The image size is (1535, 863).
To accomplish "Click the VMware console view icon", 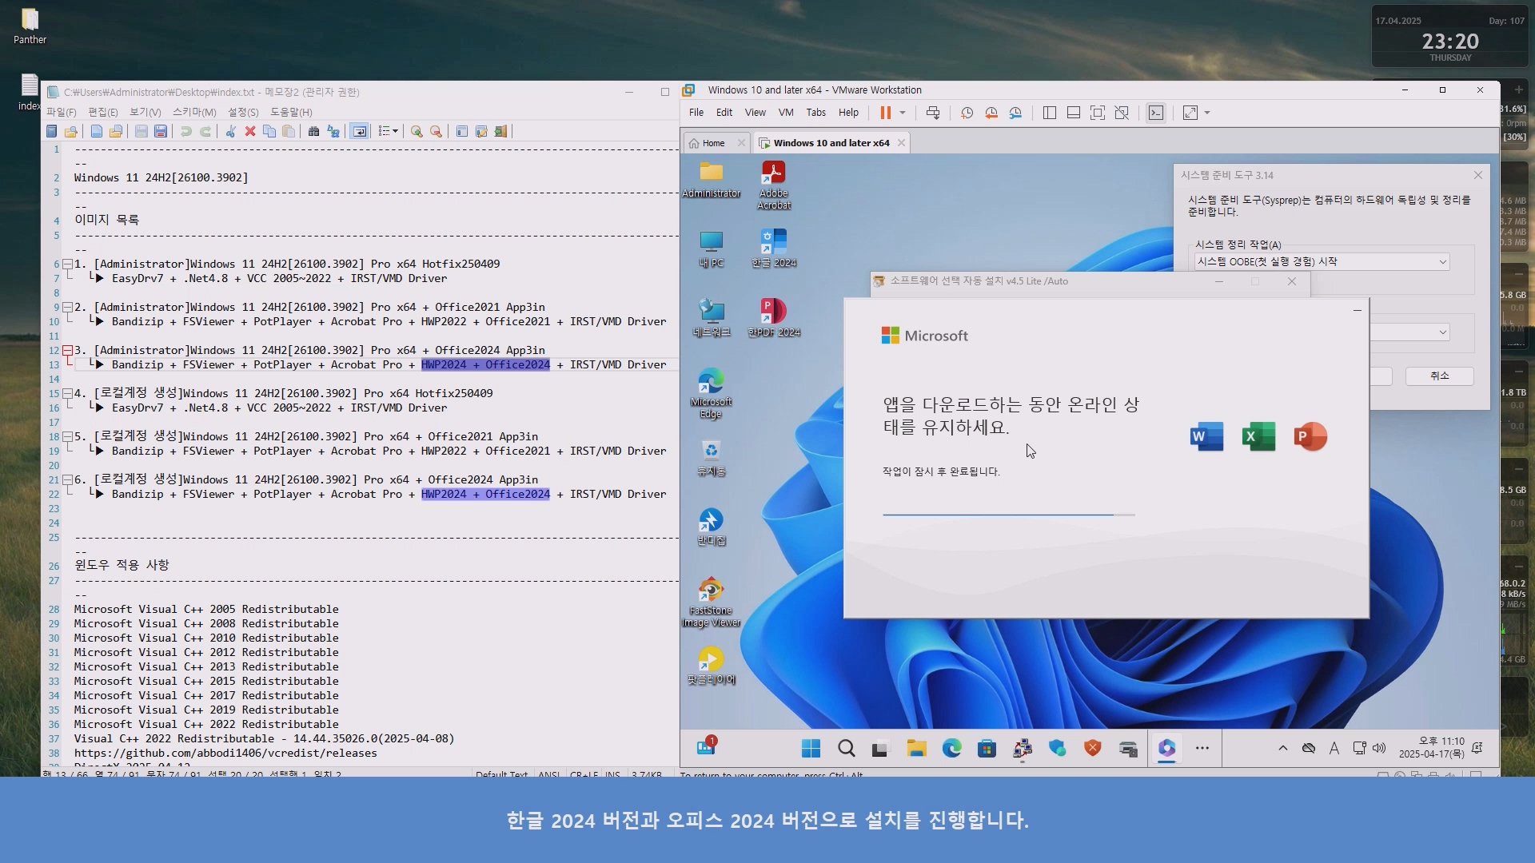I will [1156, 113].
